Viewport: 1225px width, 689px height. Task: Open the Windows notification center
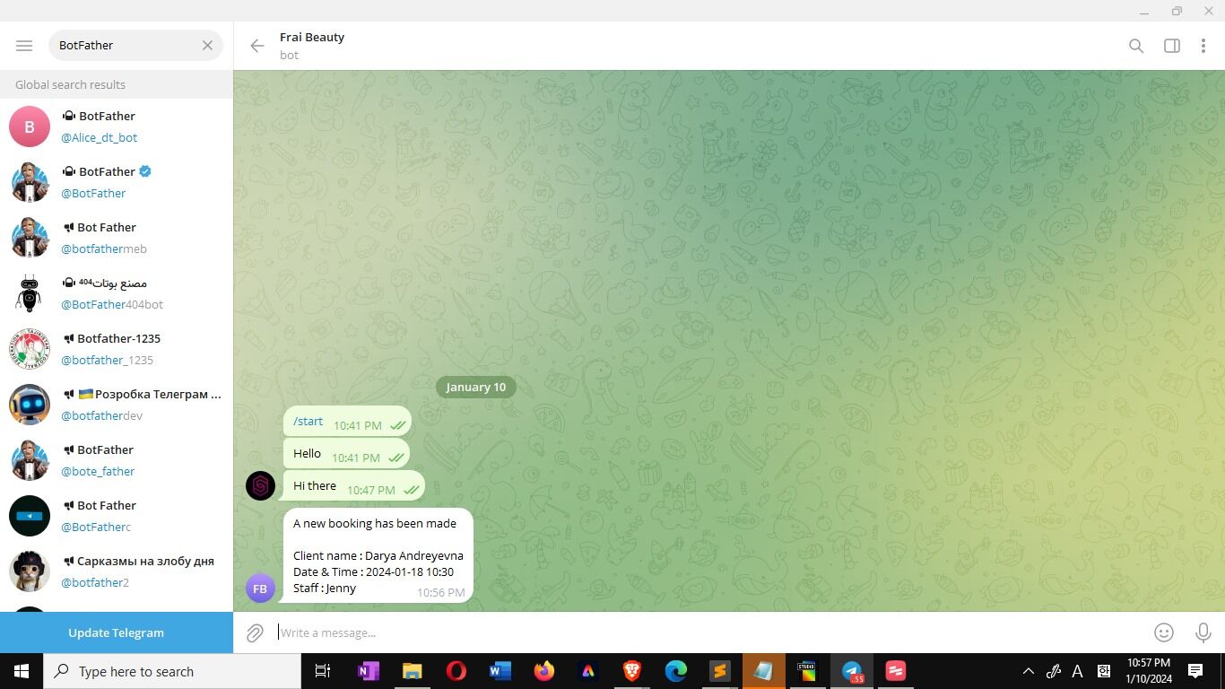pyautogui.click(x=1195, y=671)
